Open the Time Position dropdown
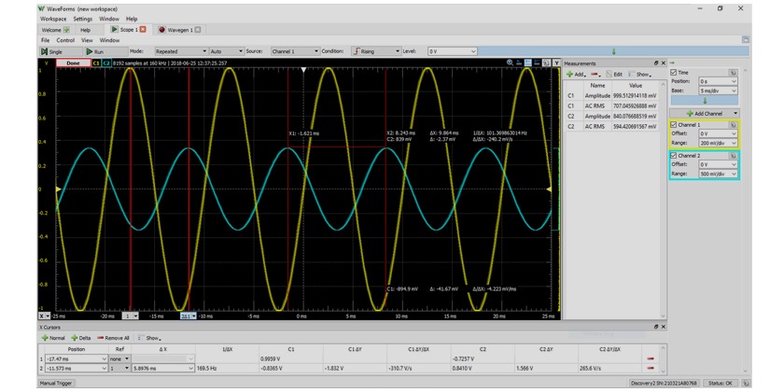Viewport: 784px width, 392px height. (x=718, y=81)
